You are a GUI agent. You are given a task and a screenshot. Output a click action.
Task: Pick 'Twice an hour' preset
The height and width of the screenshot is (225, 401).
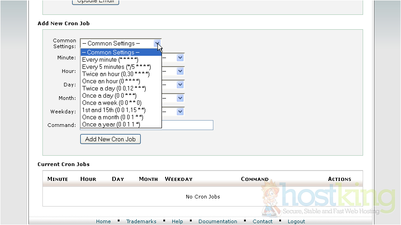click(x=115, y=74)
